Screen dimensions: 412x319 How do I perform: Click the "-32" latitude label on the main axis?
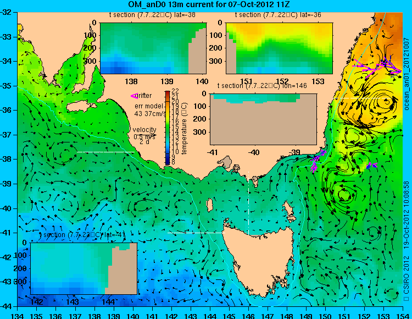[5, 12]
